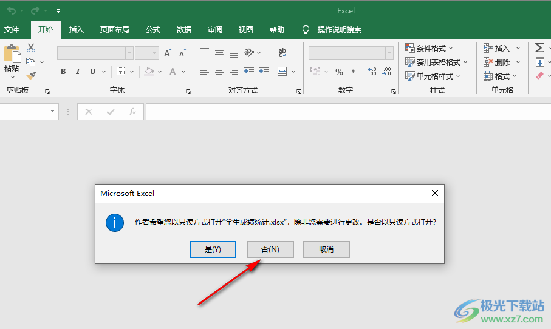Click the Decrease Indent icon
The image size is (551, 329).
249,72
